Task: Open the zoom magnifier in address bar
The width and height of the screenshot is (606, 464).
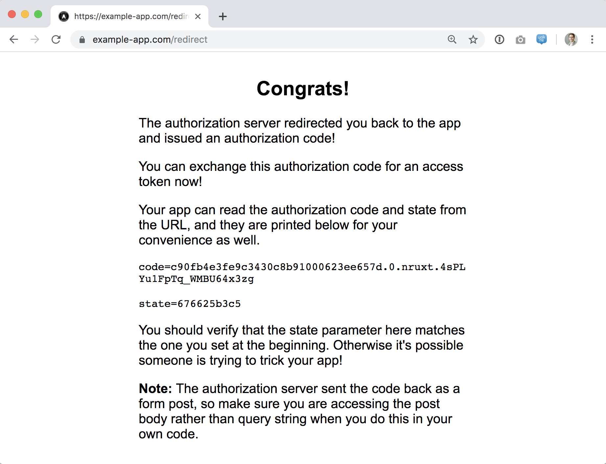Action: (452, 40)
